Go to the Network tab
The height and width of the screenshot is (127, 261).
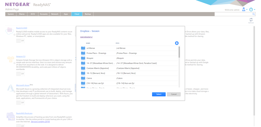(55, 14)
